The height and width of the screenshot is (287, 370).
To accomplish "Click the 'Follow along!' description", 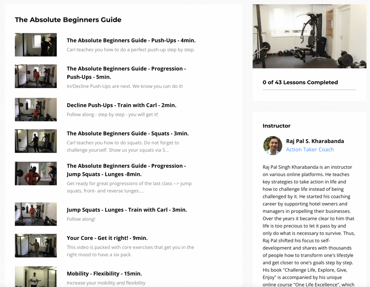I will pos(81,219).
